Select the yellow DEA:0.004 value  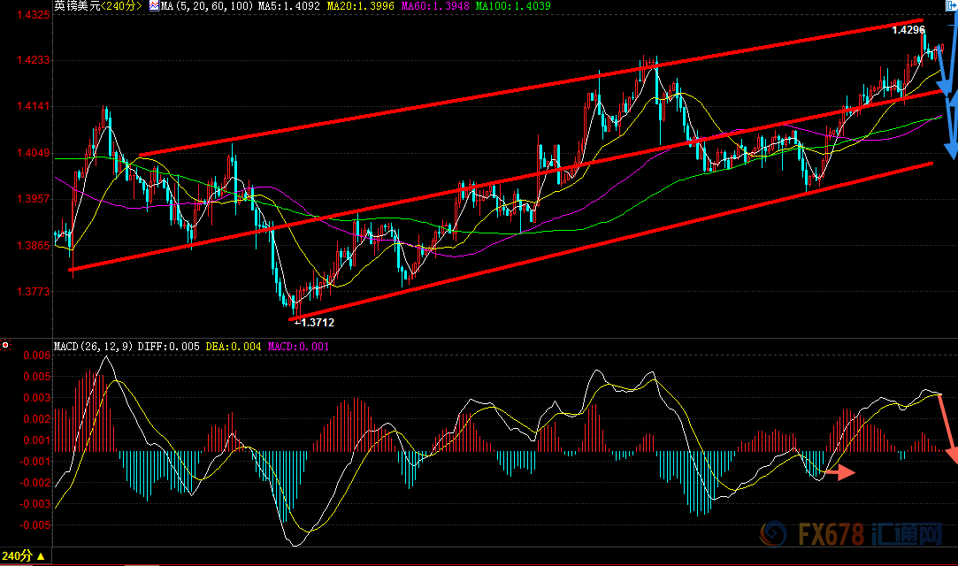click(x=234, y=346)
